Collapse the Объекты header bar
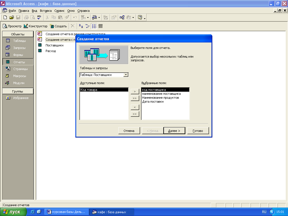The image size is (288, 216). (18, 34)
